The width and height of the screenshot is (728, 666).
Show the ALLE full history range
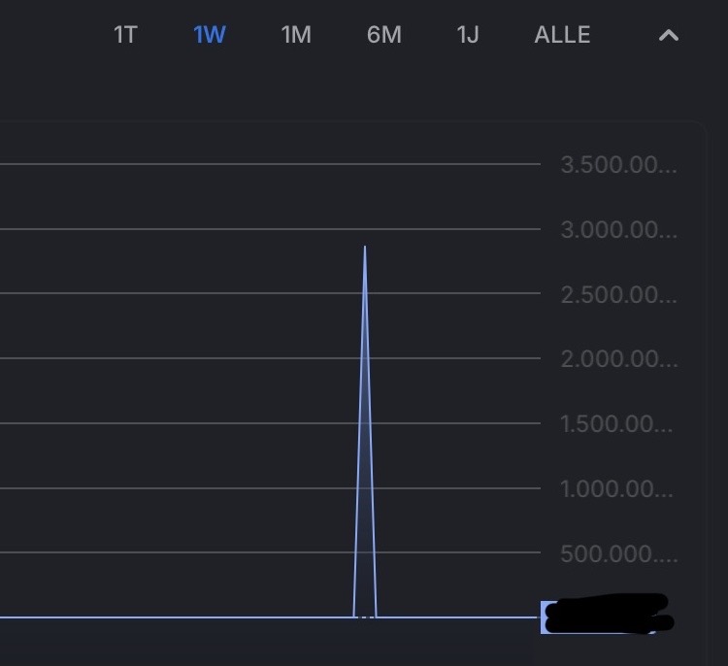coord(562,35)
